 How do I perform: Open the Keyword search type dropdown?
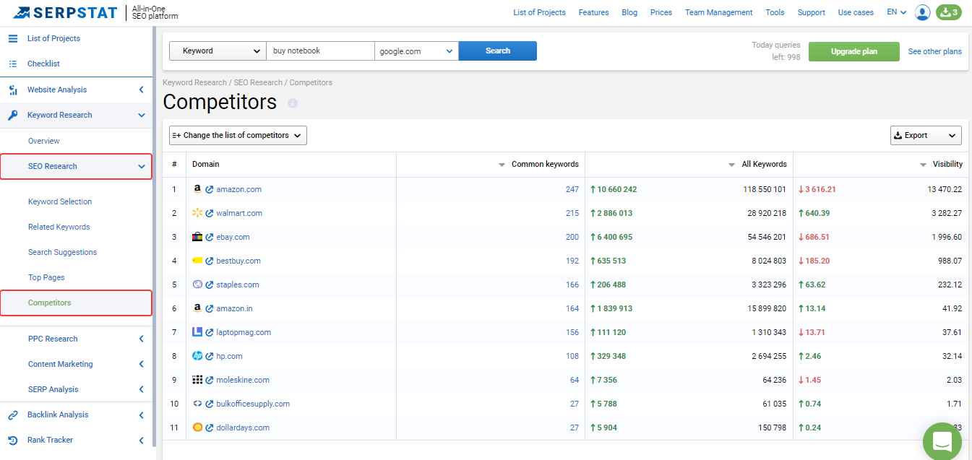(218, 51)
